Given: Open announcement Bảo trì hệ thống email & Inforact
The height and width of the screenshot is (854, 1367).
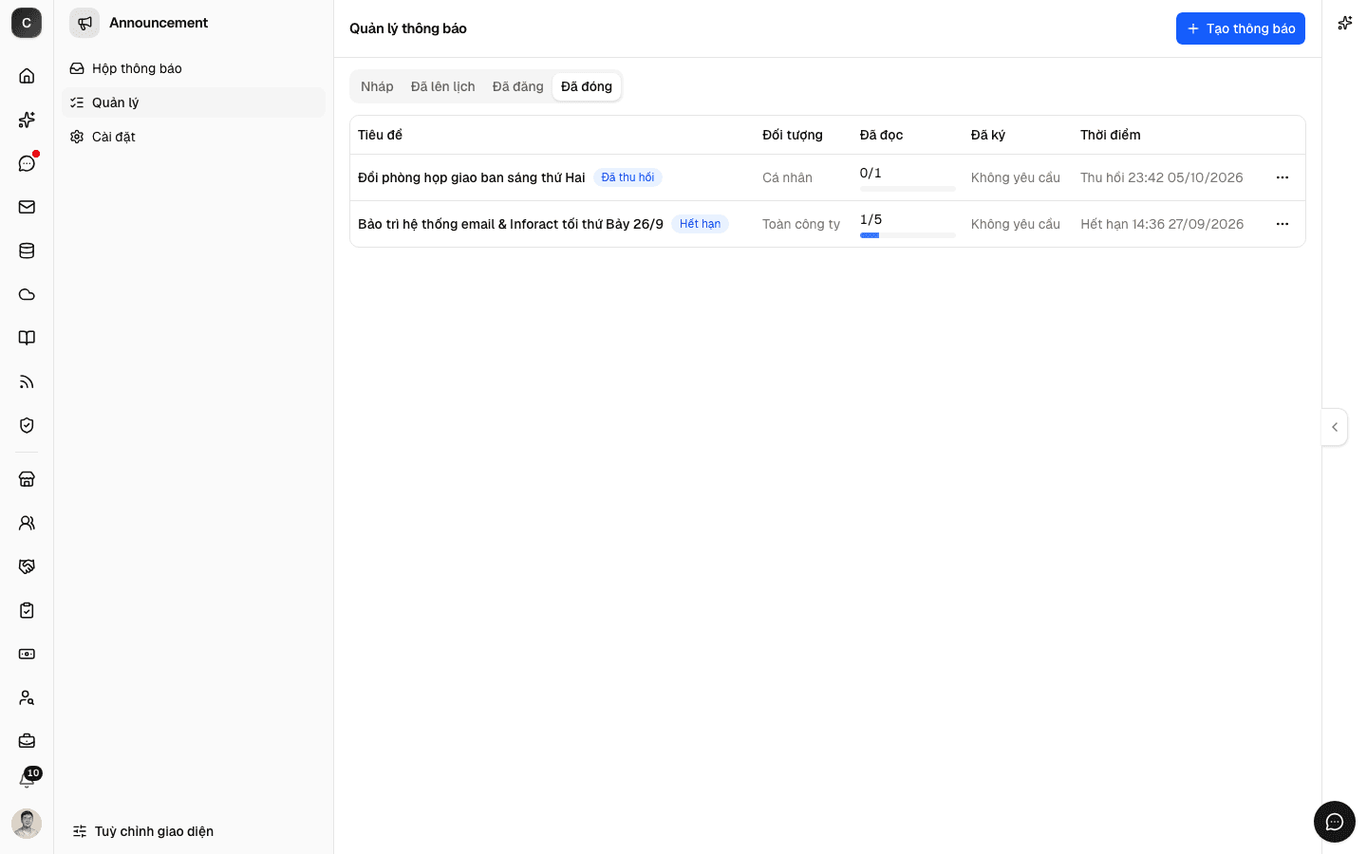Looking at the screenshot, I should point(511,224).
